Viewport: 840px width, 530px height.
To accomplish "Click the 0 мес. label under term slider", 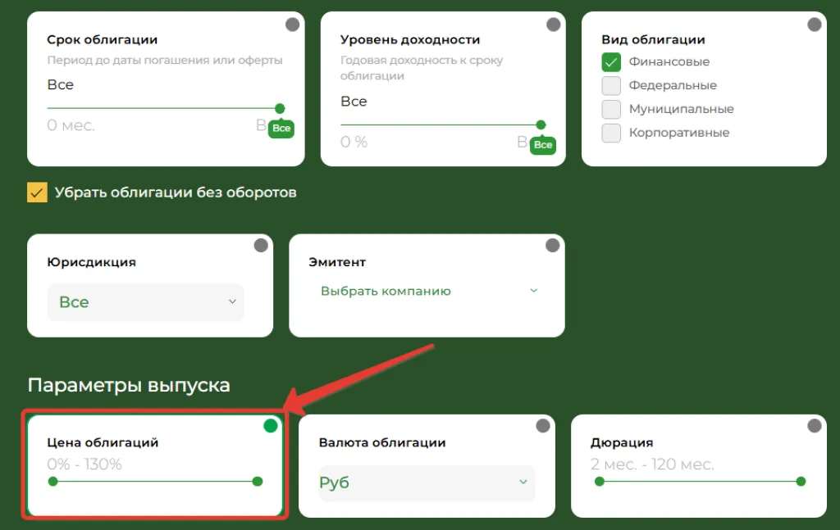I will pos(71,125).
